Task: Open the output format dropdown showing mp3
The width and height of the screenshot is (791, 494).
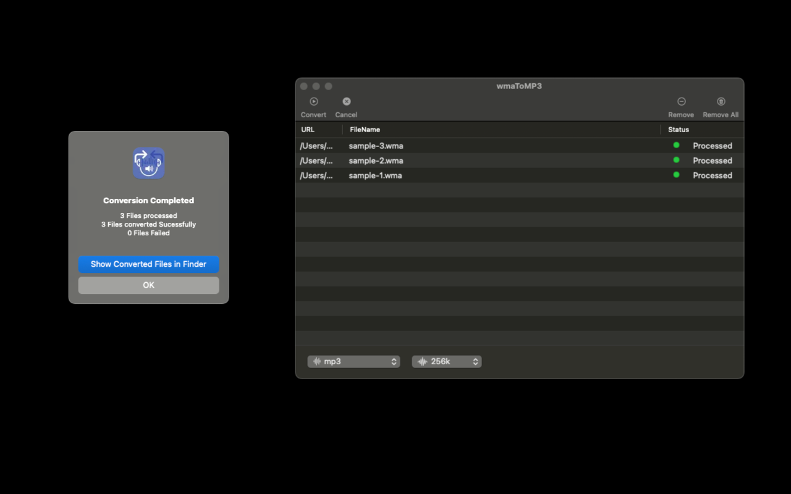Action: [x=353, y=361]
